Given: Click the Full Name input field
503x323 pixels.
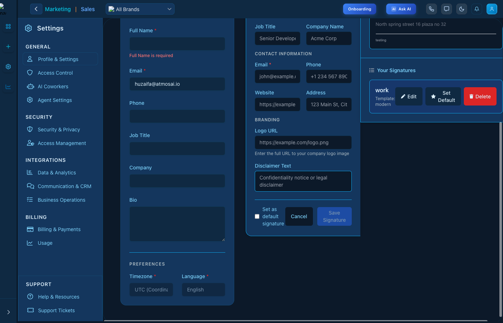Looking at the screenshot, I should pos(177,44).
